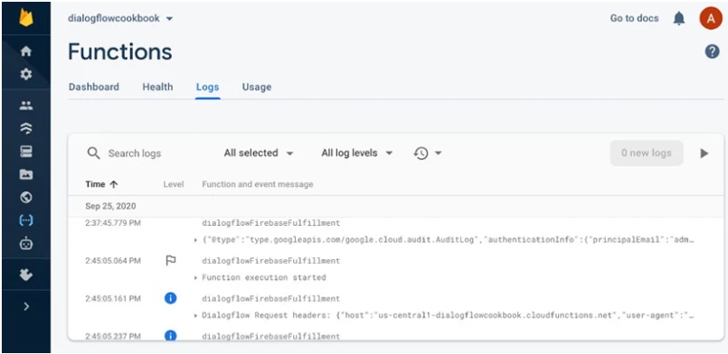Follow the Go to docs link

(634, 19)
